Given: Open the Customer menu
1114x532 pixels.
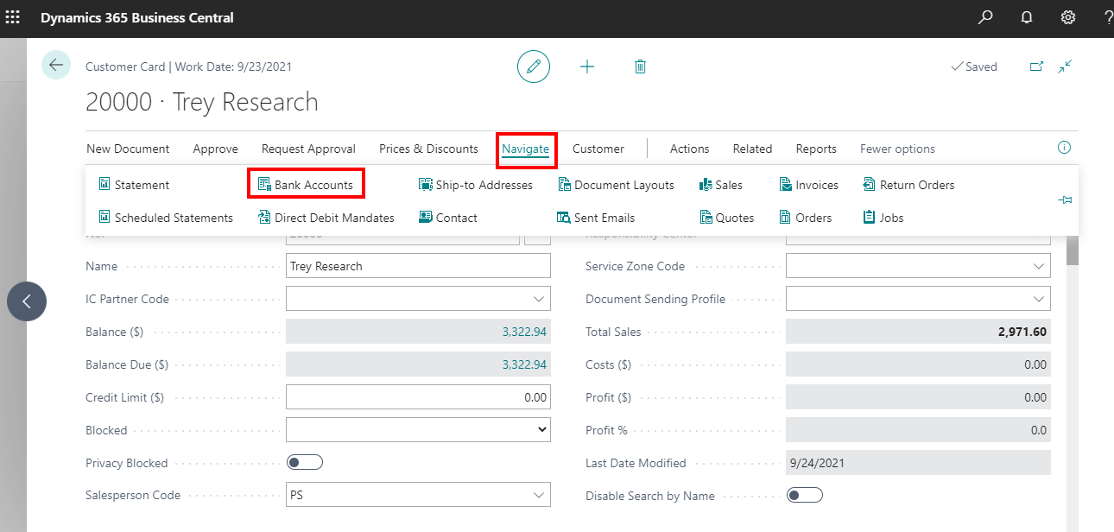Looking at the screenshot, I should (x=598, y=149).
